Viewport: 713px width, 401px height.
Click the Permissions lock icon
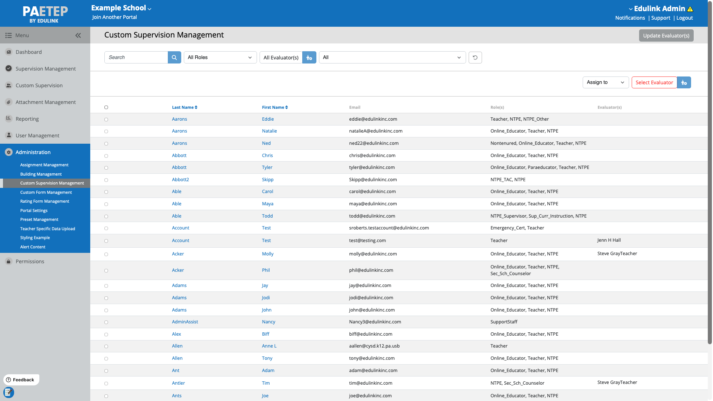click(9, 261)
